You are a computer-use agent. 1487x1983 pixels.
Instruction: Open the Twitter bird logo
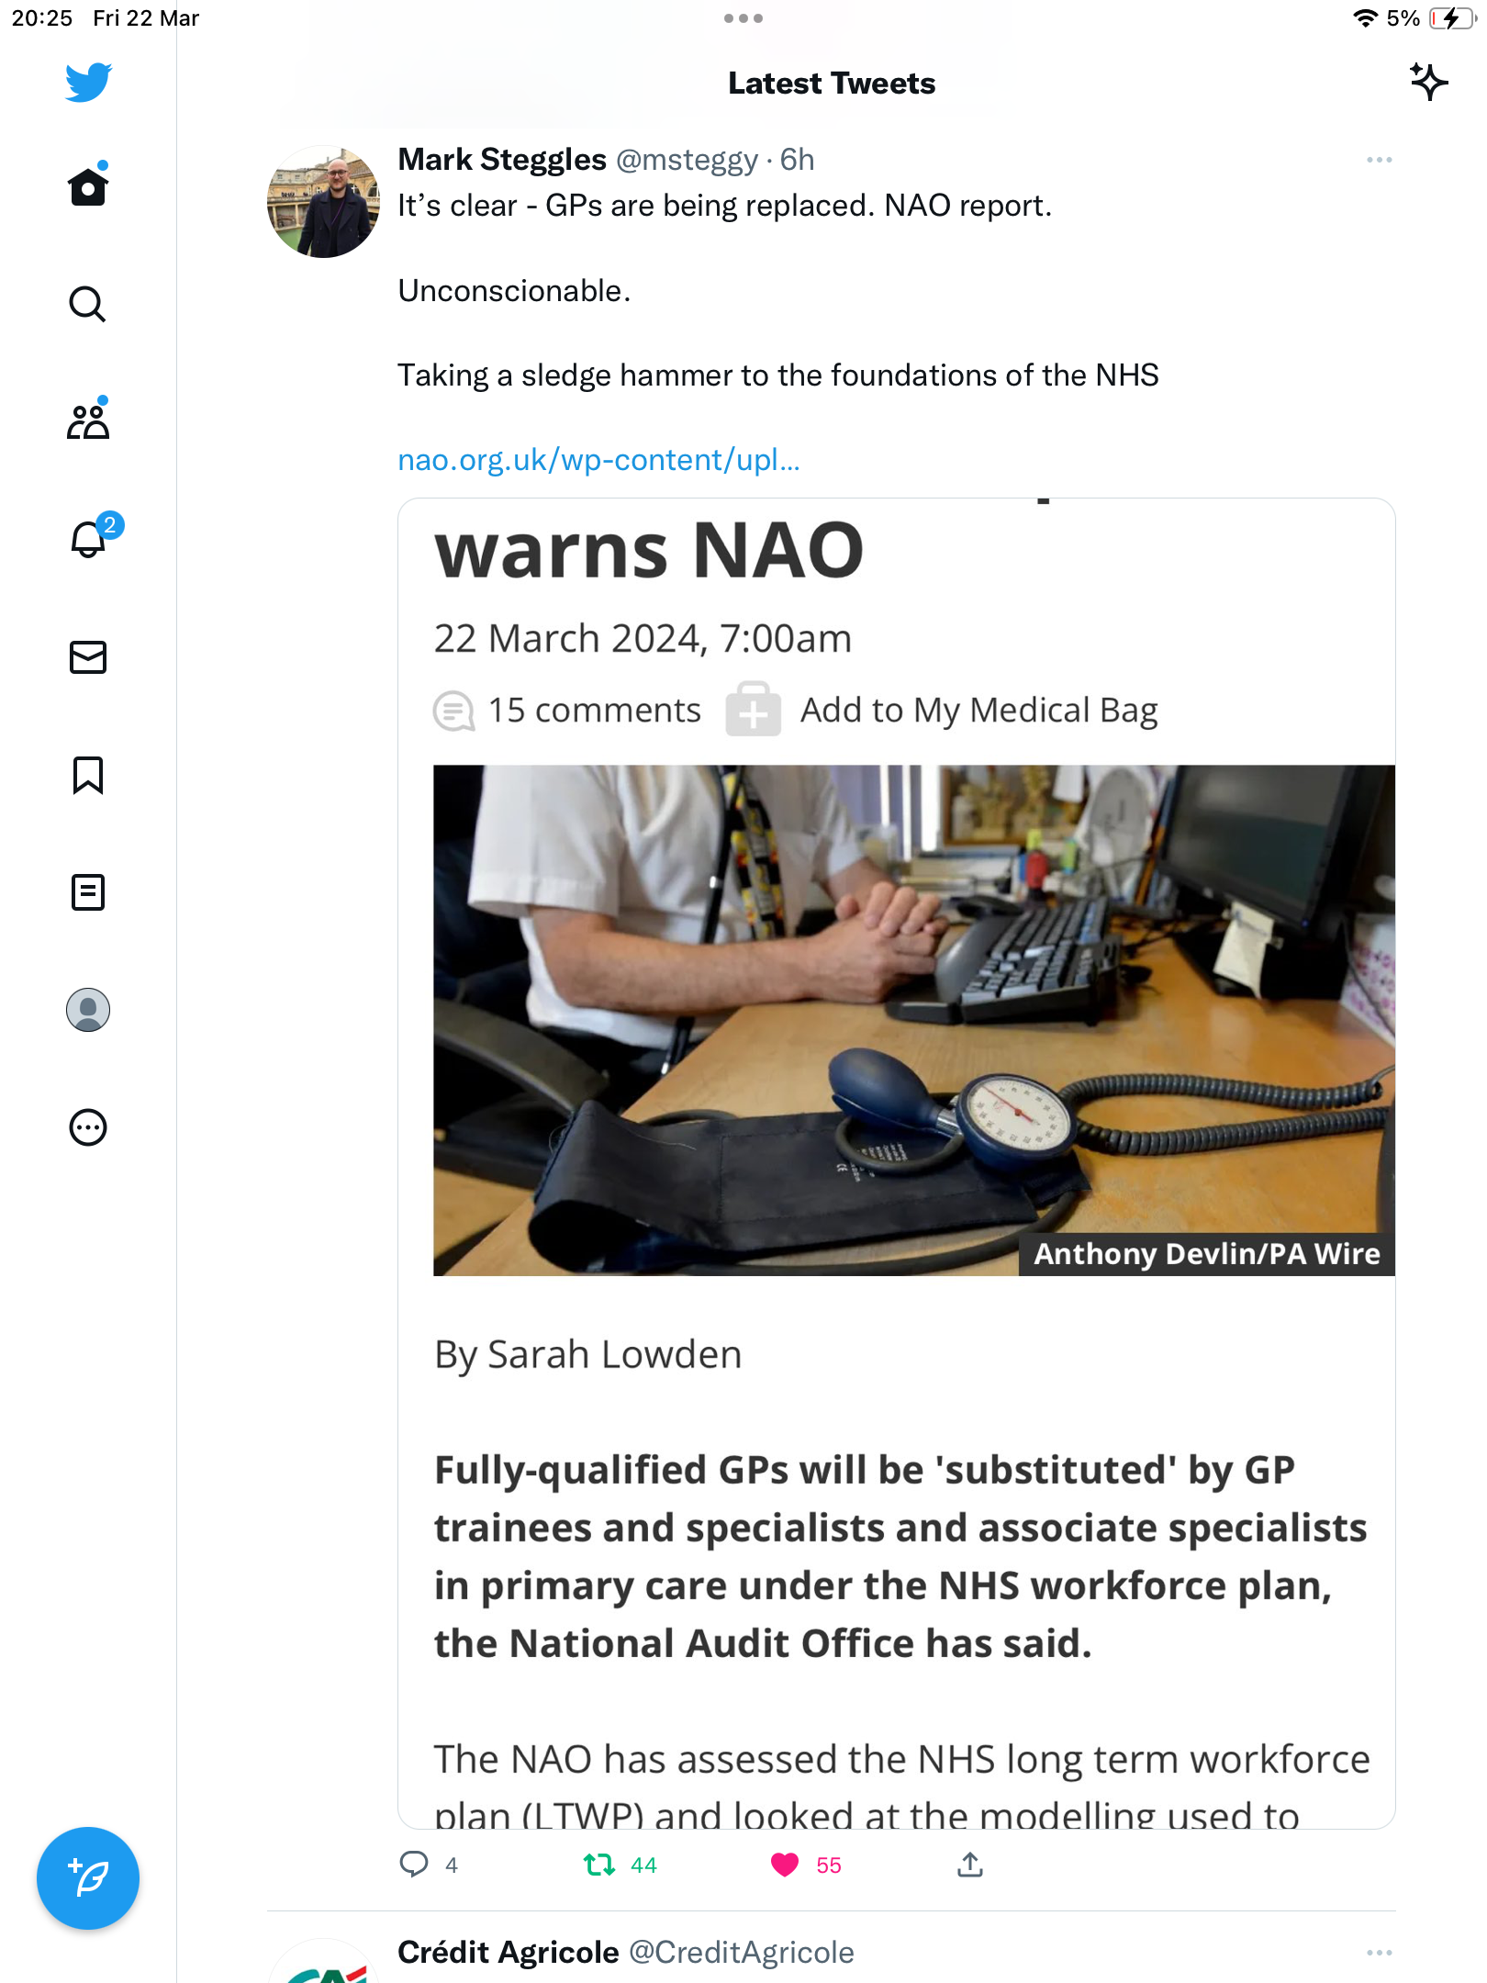click(88, 83)
